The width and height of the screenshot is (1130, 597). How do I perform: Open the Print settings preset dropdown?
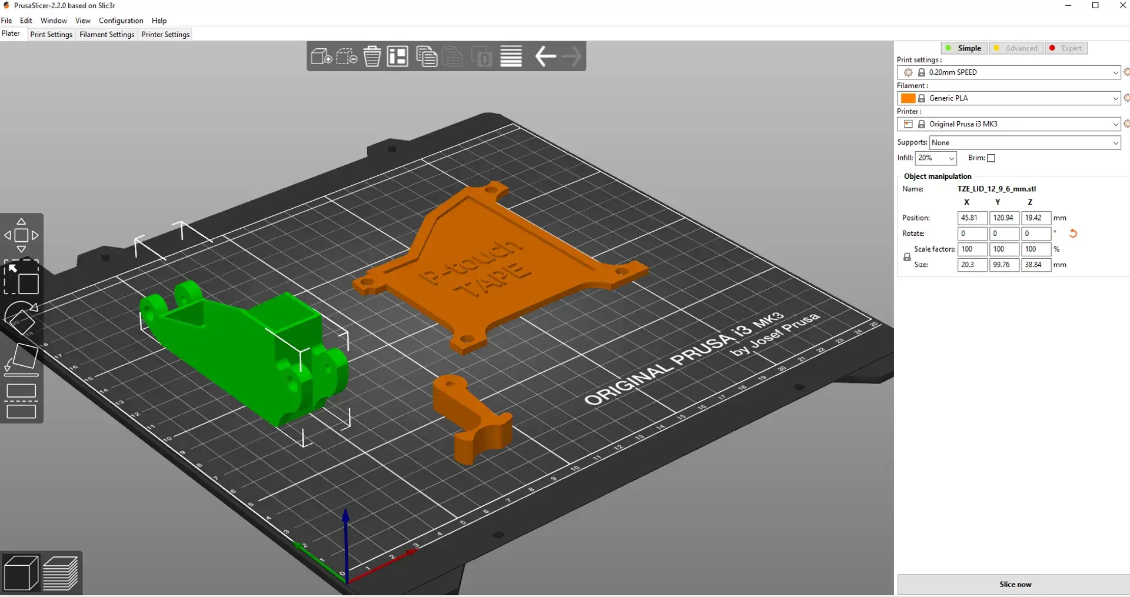pos(1009,72)
